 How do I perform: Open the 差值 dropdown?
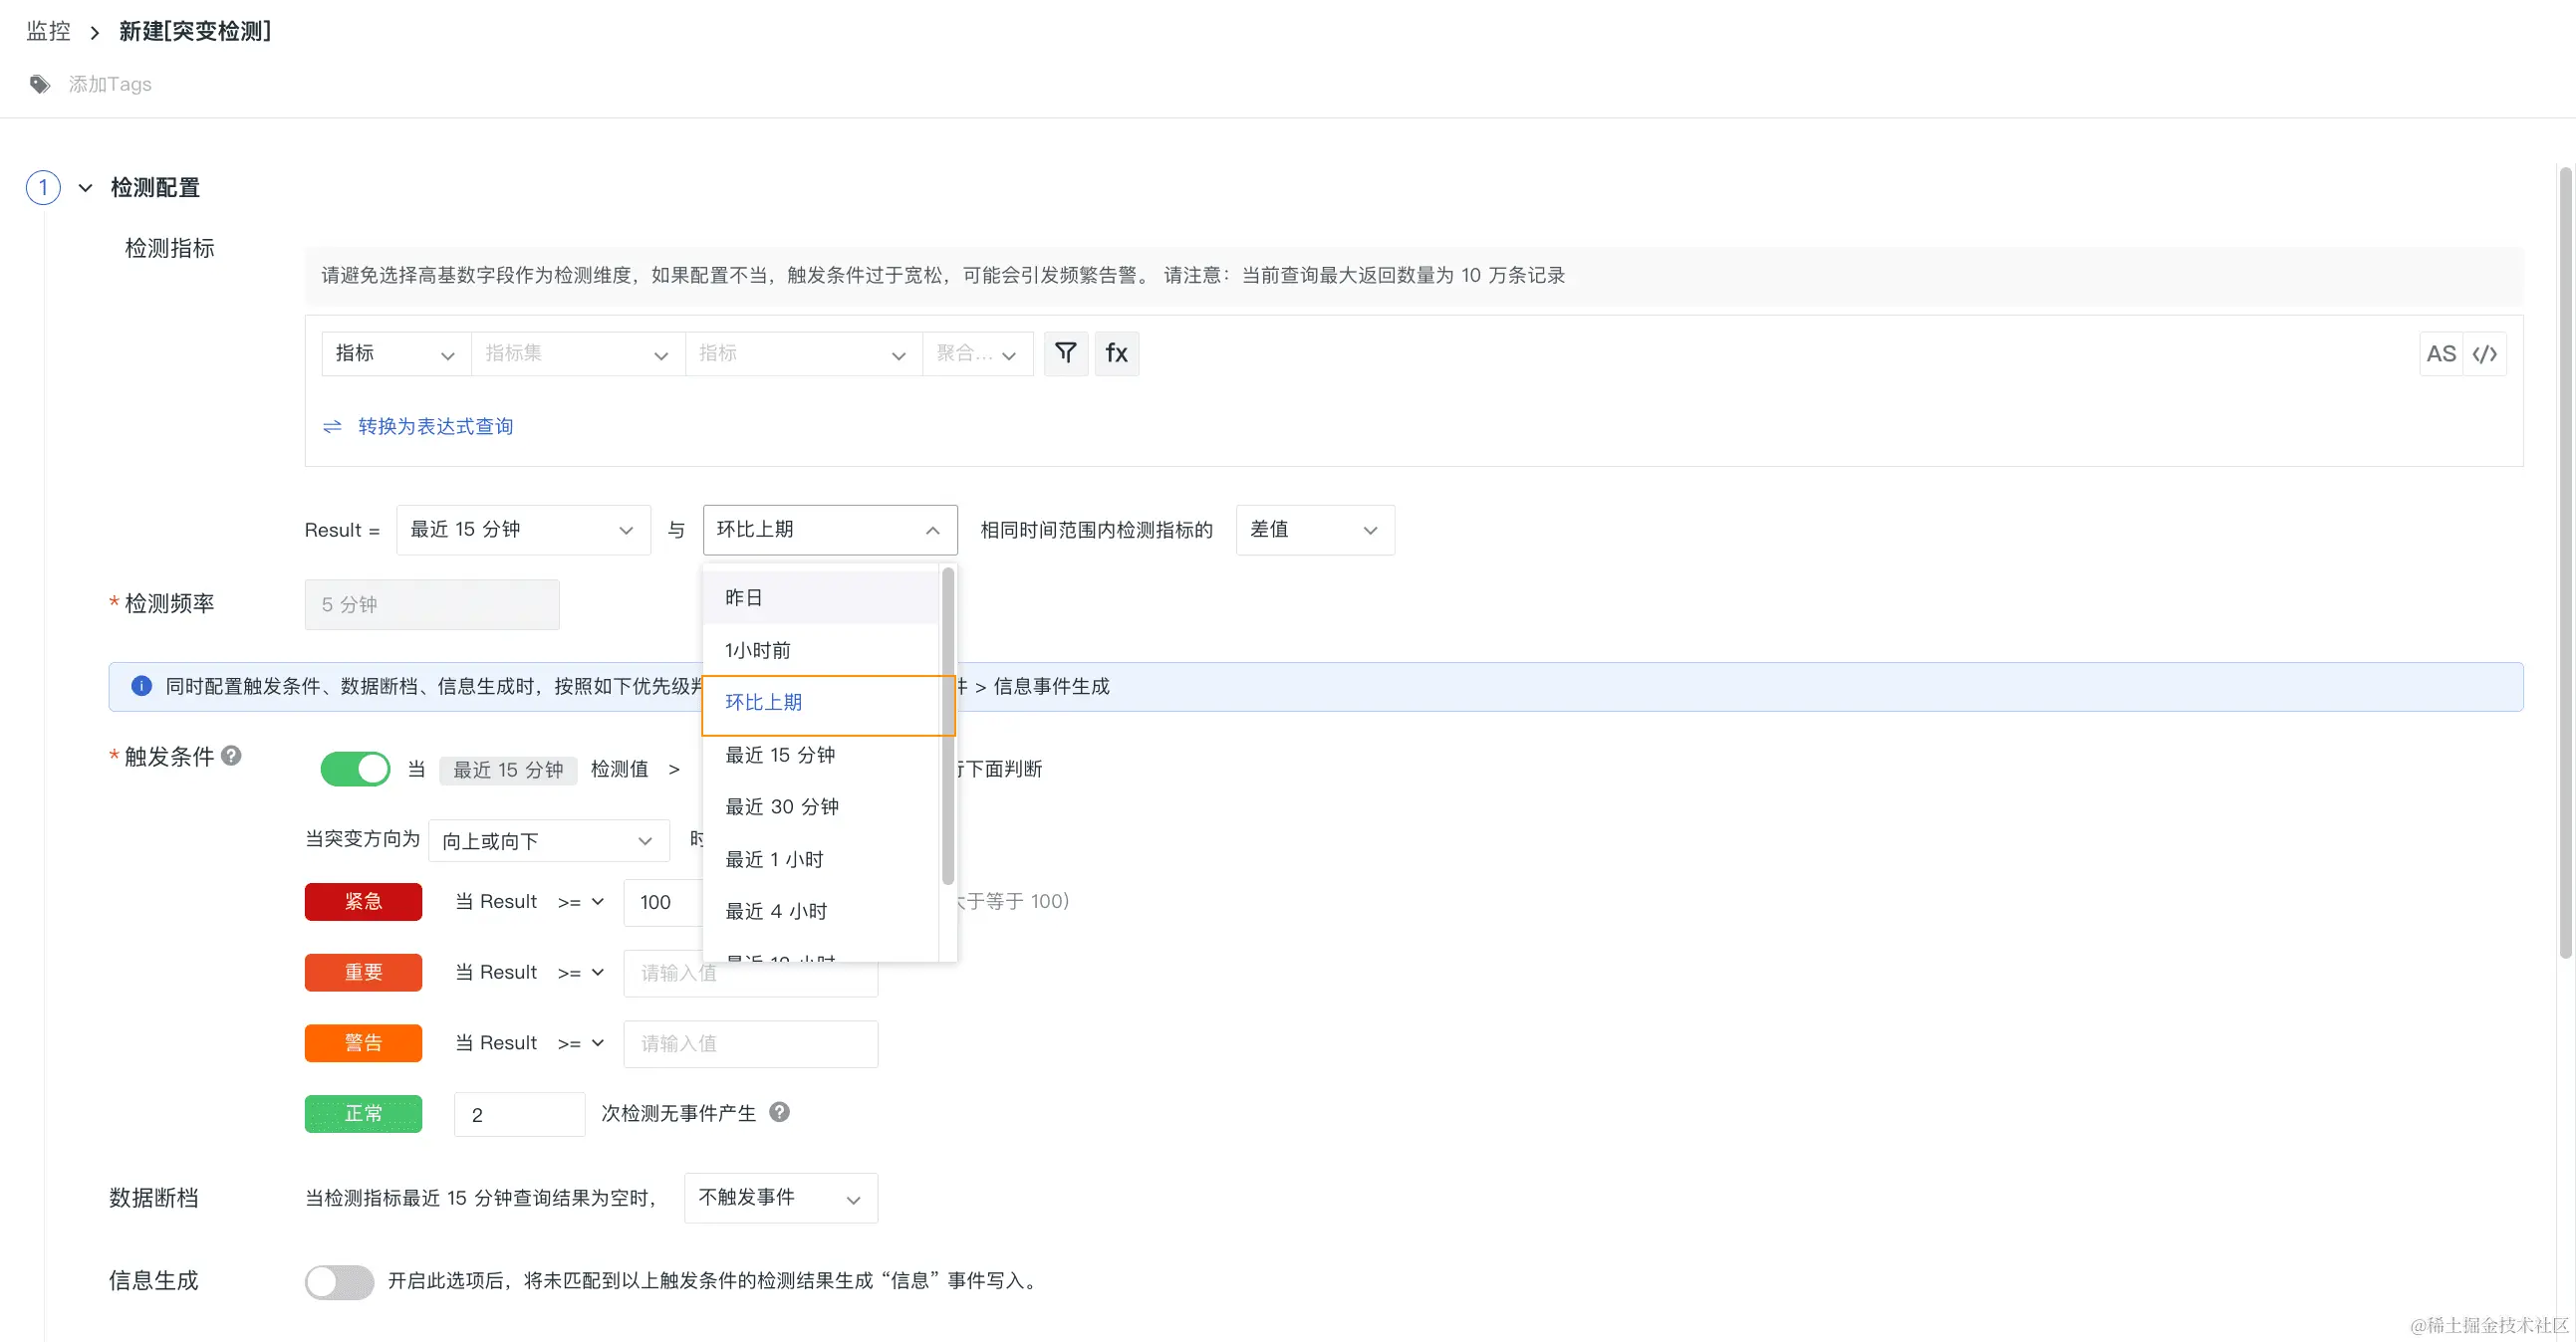(1314, 530)
